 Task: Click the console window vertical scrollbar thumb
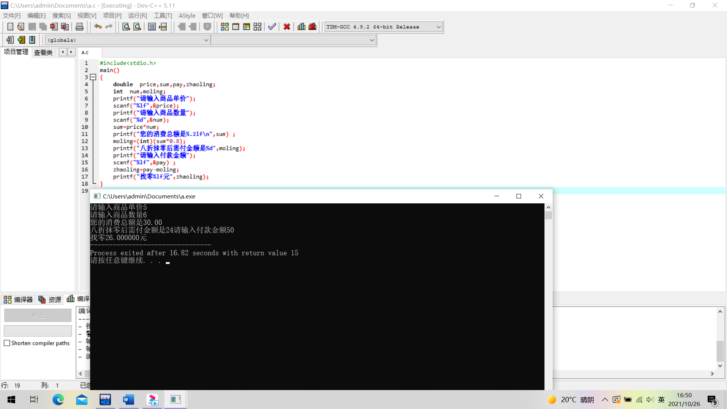(x=548, y=215)
